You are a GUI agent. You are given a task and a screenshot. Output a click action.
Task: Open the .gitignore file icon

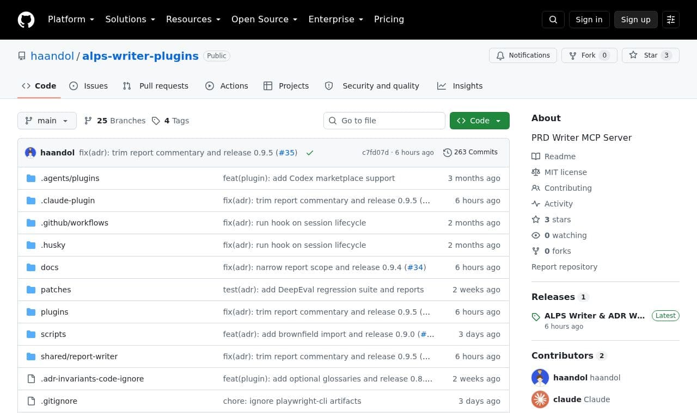[x=31, y=401]
